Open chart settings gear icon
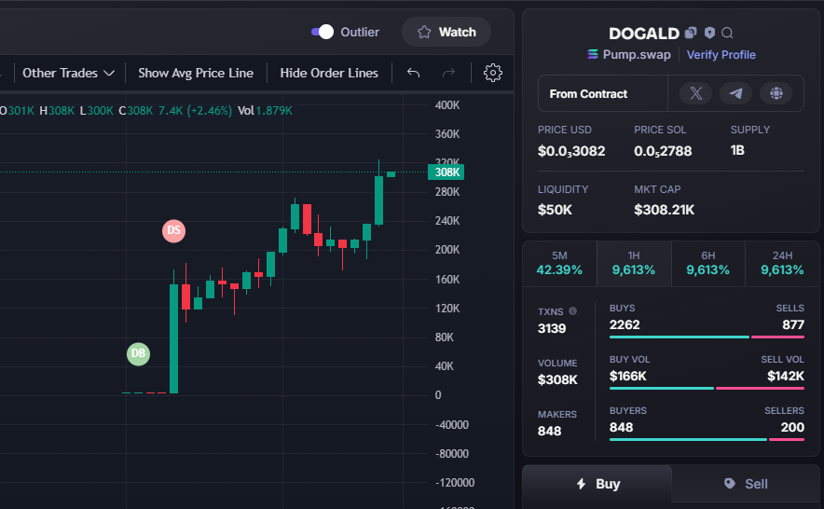Viewport: 824px width, 509px height. click(x=493, y=73)
